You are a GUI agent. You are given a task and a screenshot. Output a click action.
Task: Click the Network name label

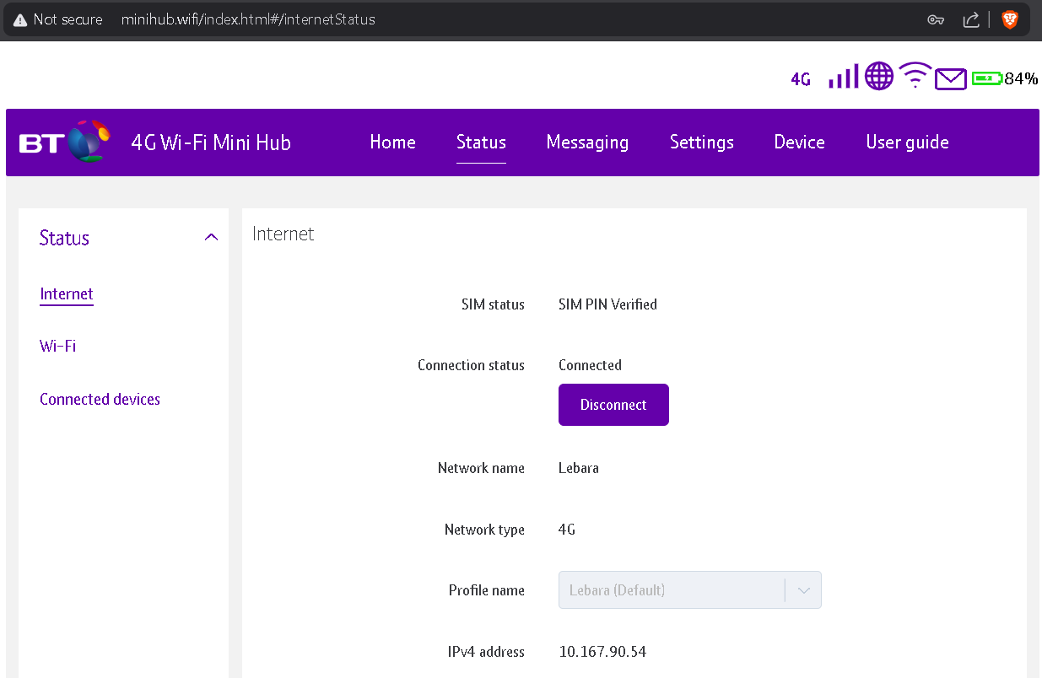tap(481, 468)
